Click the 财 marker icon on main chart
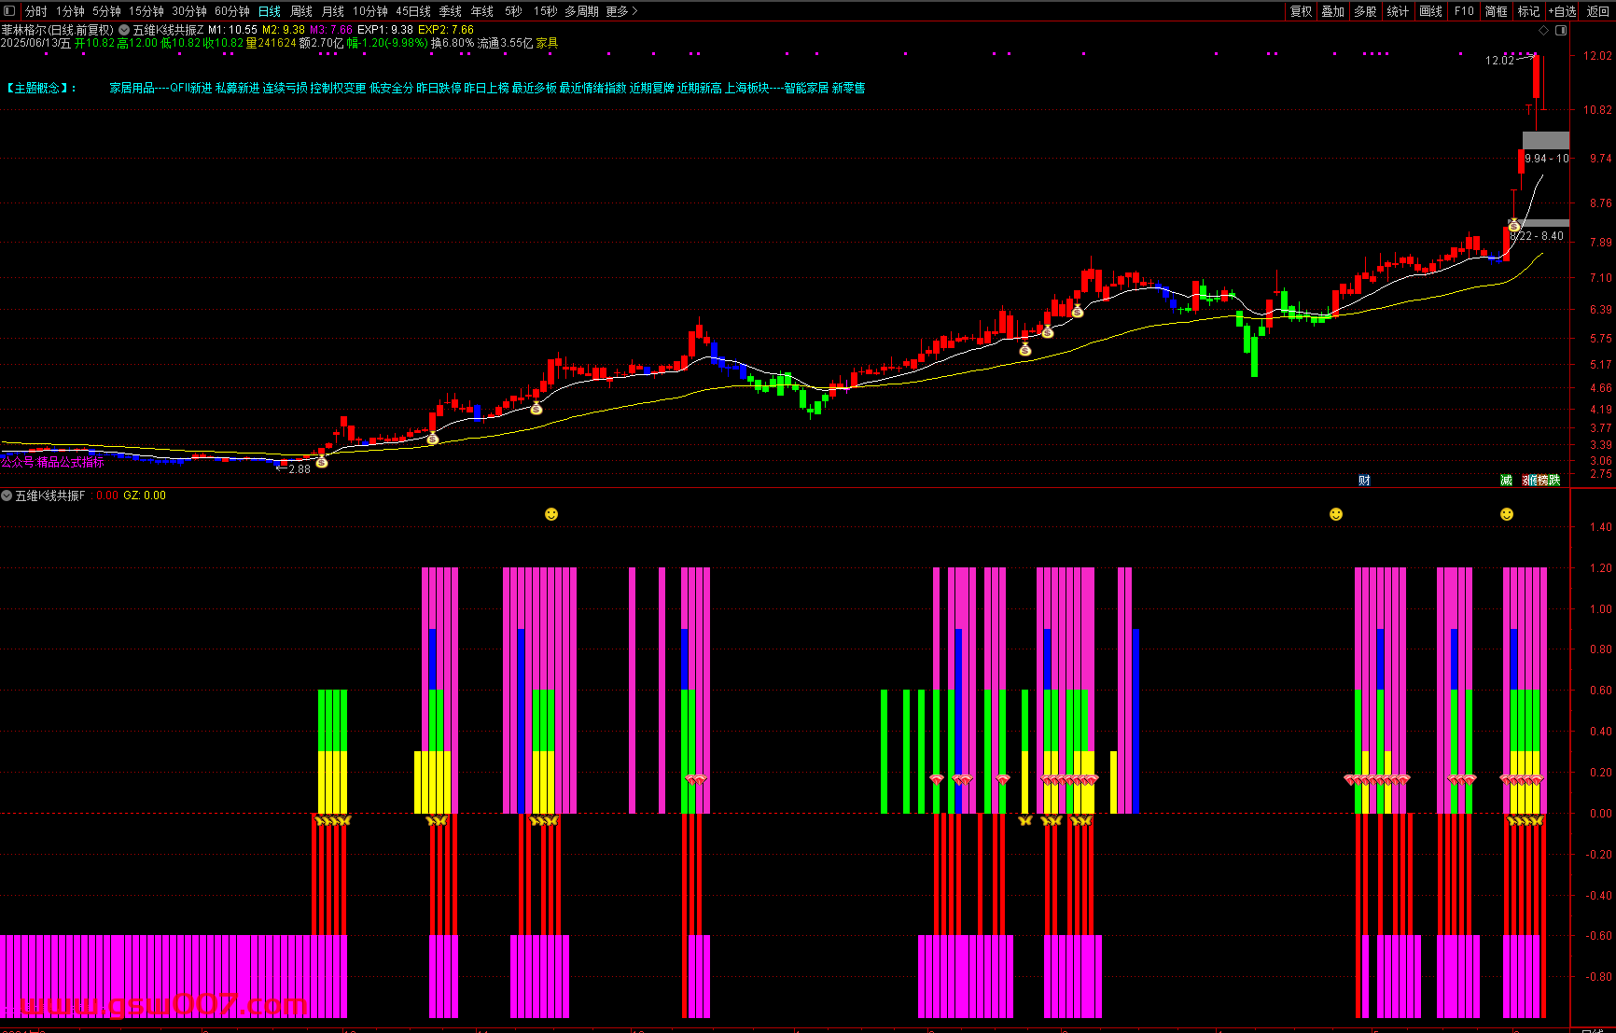Screen dimensions: 1616x1033 coord(1364,481)
